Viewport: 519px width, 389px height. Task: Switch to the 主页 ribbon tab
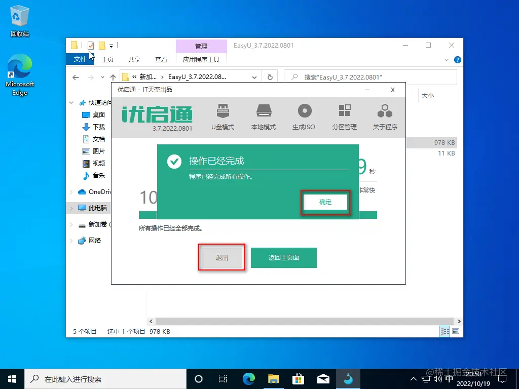(x=107, y=60)
